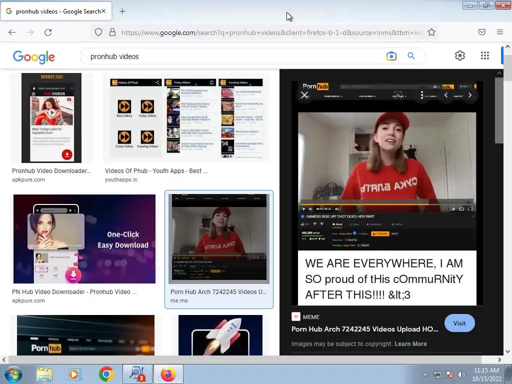Open the One-Click Easy Download thumbnail

point(84,239)
